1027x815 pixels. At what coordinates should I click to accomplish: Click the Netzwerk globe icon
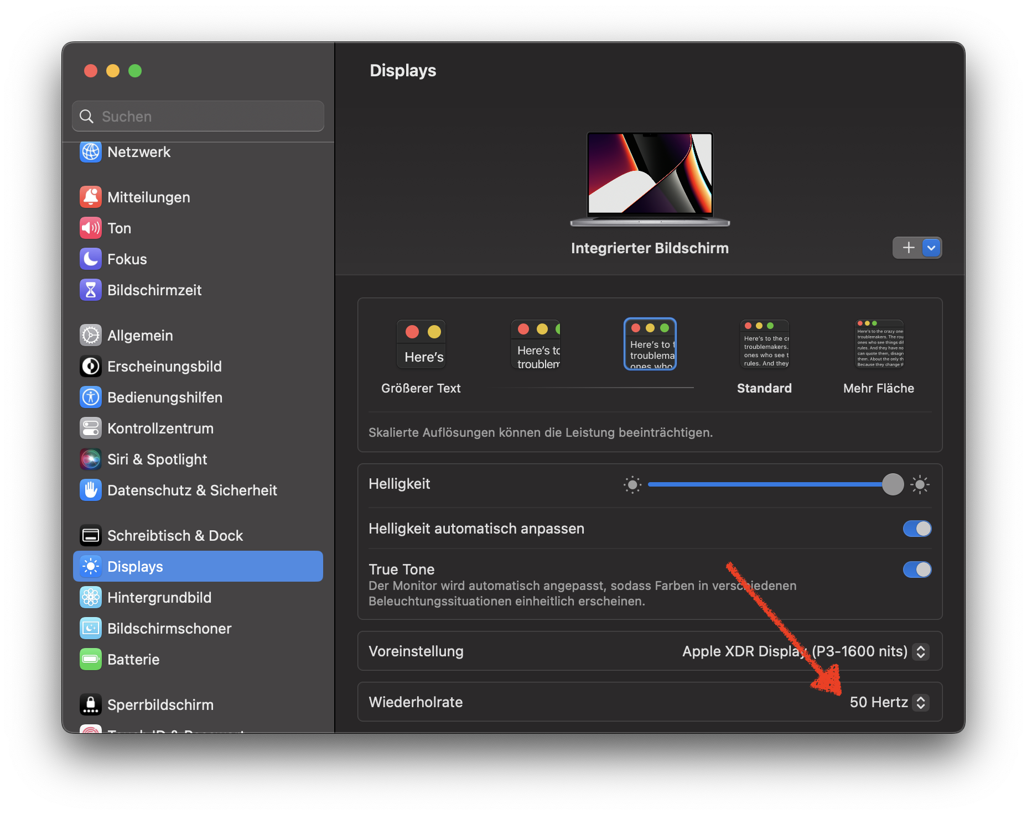point(91,151)
